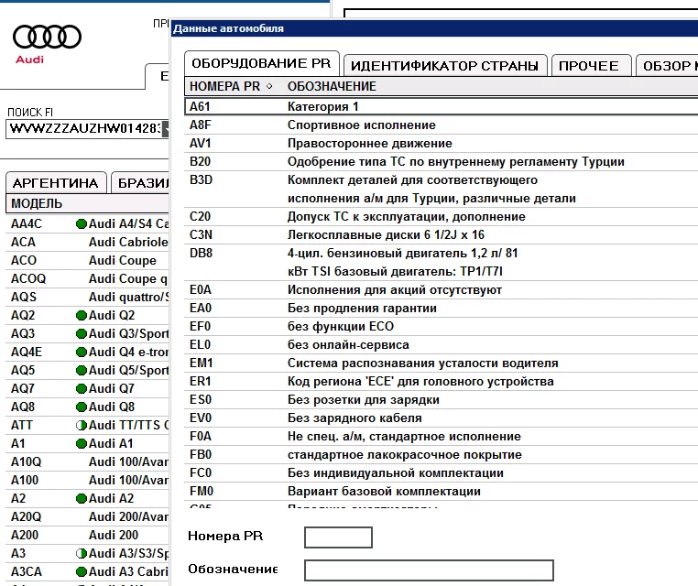698x586 pixels.
Task: Select model A20Q Audi 200/Avant
Action: tap(87, 516)
